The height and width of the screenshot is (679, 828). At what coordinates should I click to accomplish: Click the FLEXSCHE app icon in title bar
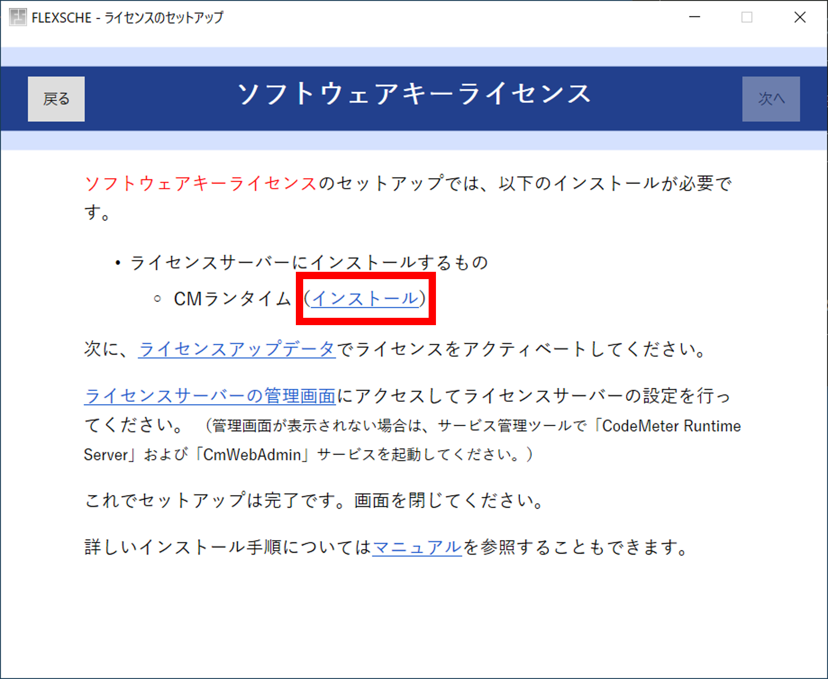pyautogui.click(x=17, y=17)
